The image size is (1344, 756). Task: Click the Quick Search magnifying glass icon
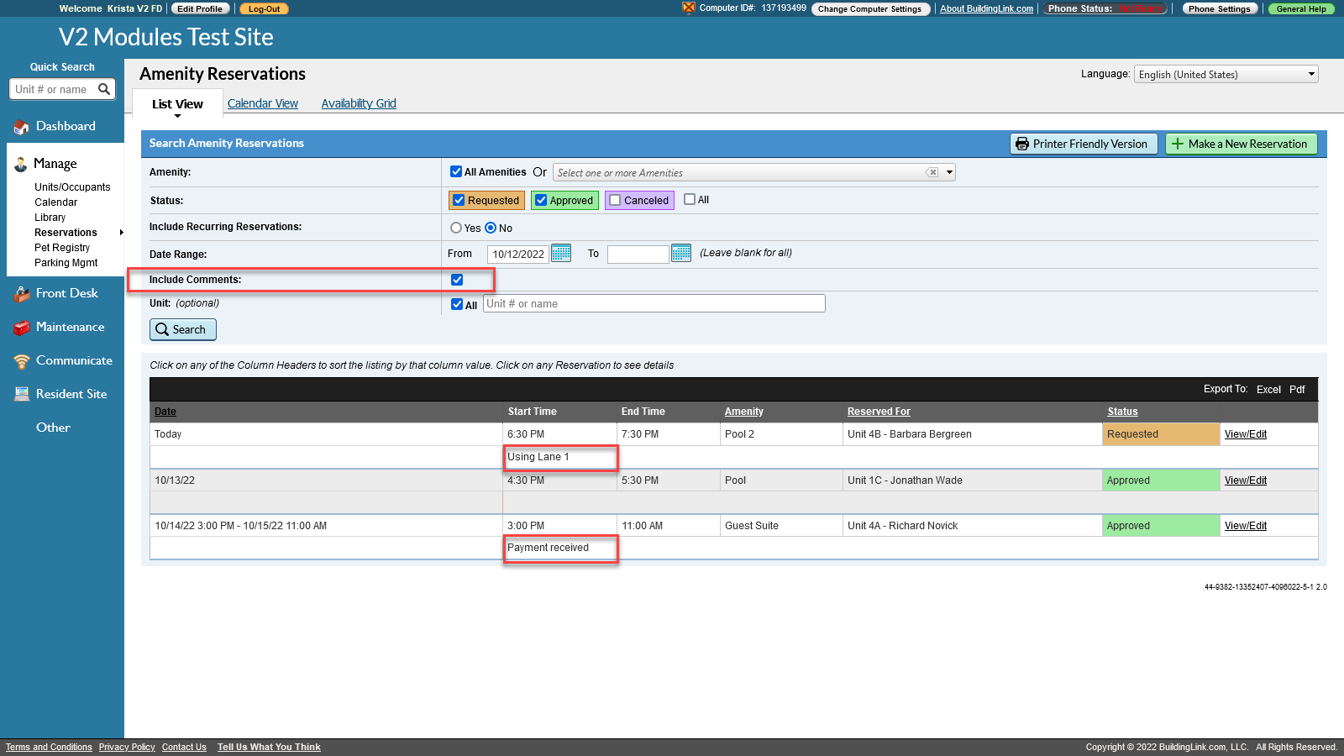point(104,89)
